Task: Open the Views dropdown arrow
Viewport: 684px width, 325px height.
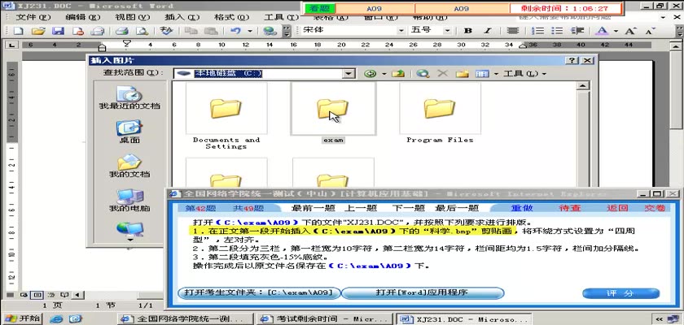Action: click(496, 73)
